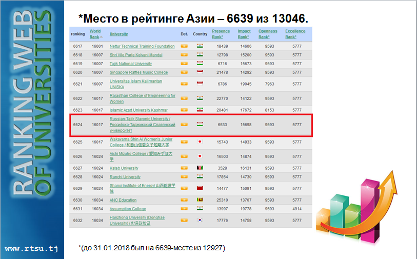Open Assumption College link
The width and height of the screenshot is (417, 259).
pyautogui.click(x=128, y=209)
